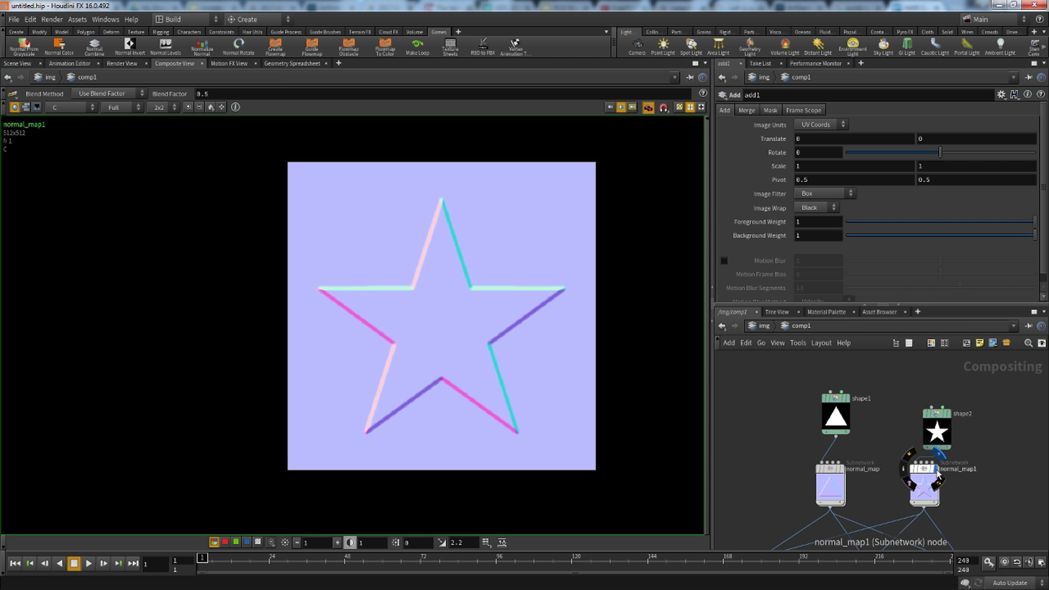Select the Sky Light tool
1049x590 pixels.
(x=883, y=46)
